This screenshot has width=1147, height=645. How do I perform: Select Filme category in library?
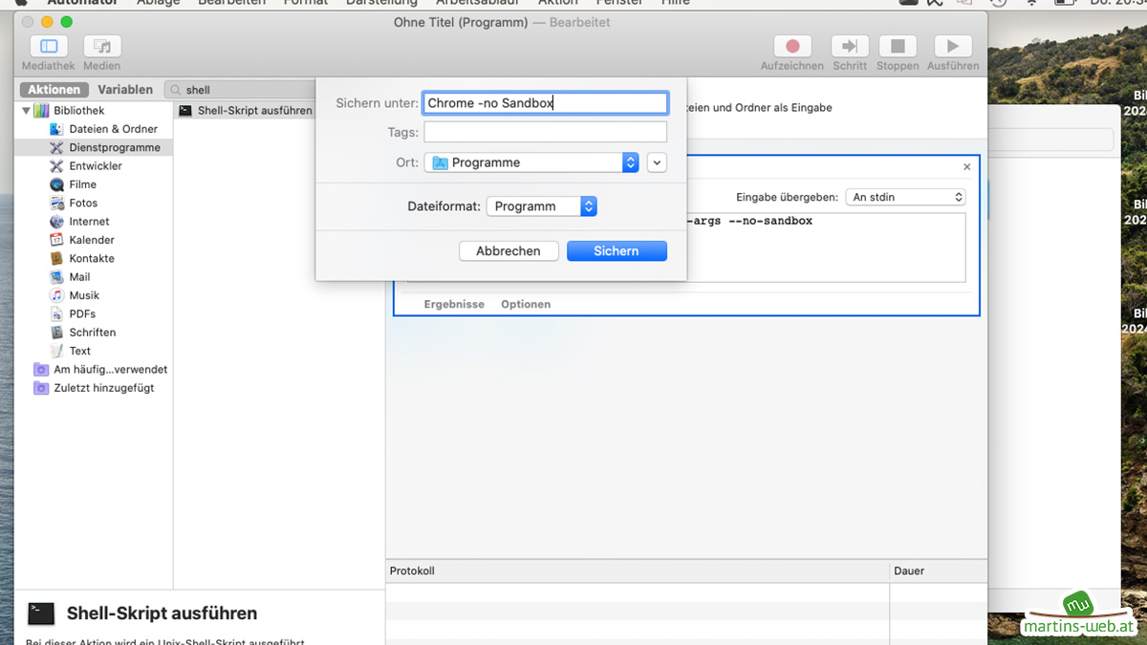82,184
